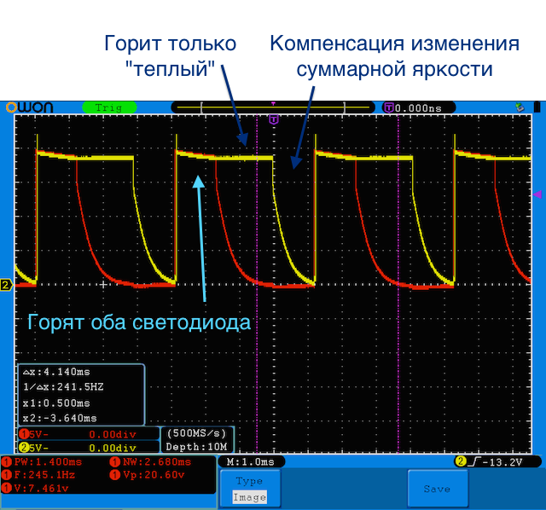Viewport: 546px width, 510px height.
Task: Click the trigger level readout -13.2V
Action: (x=502, y=462)
